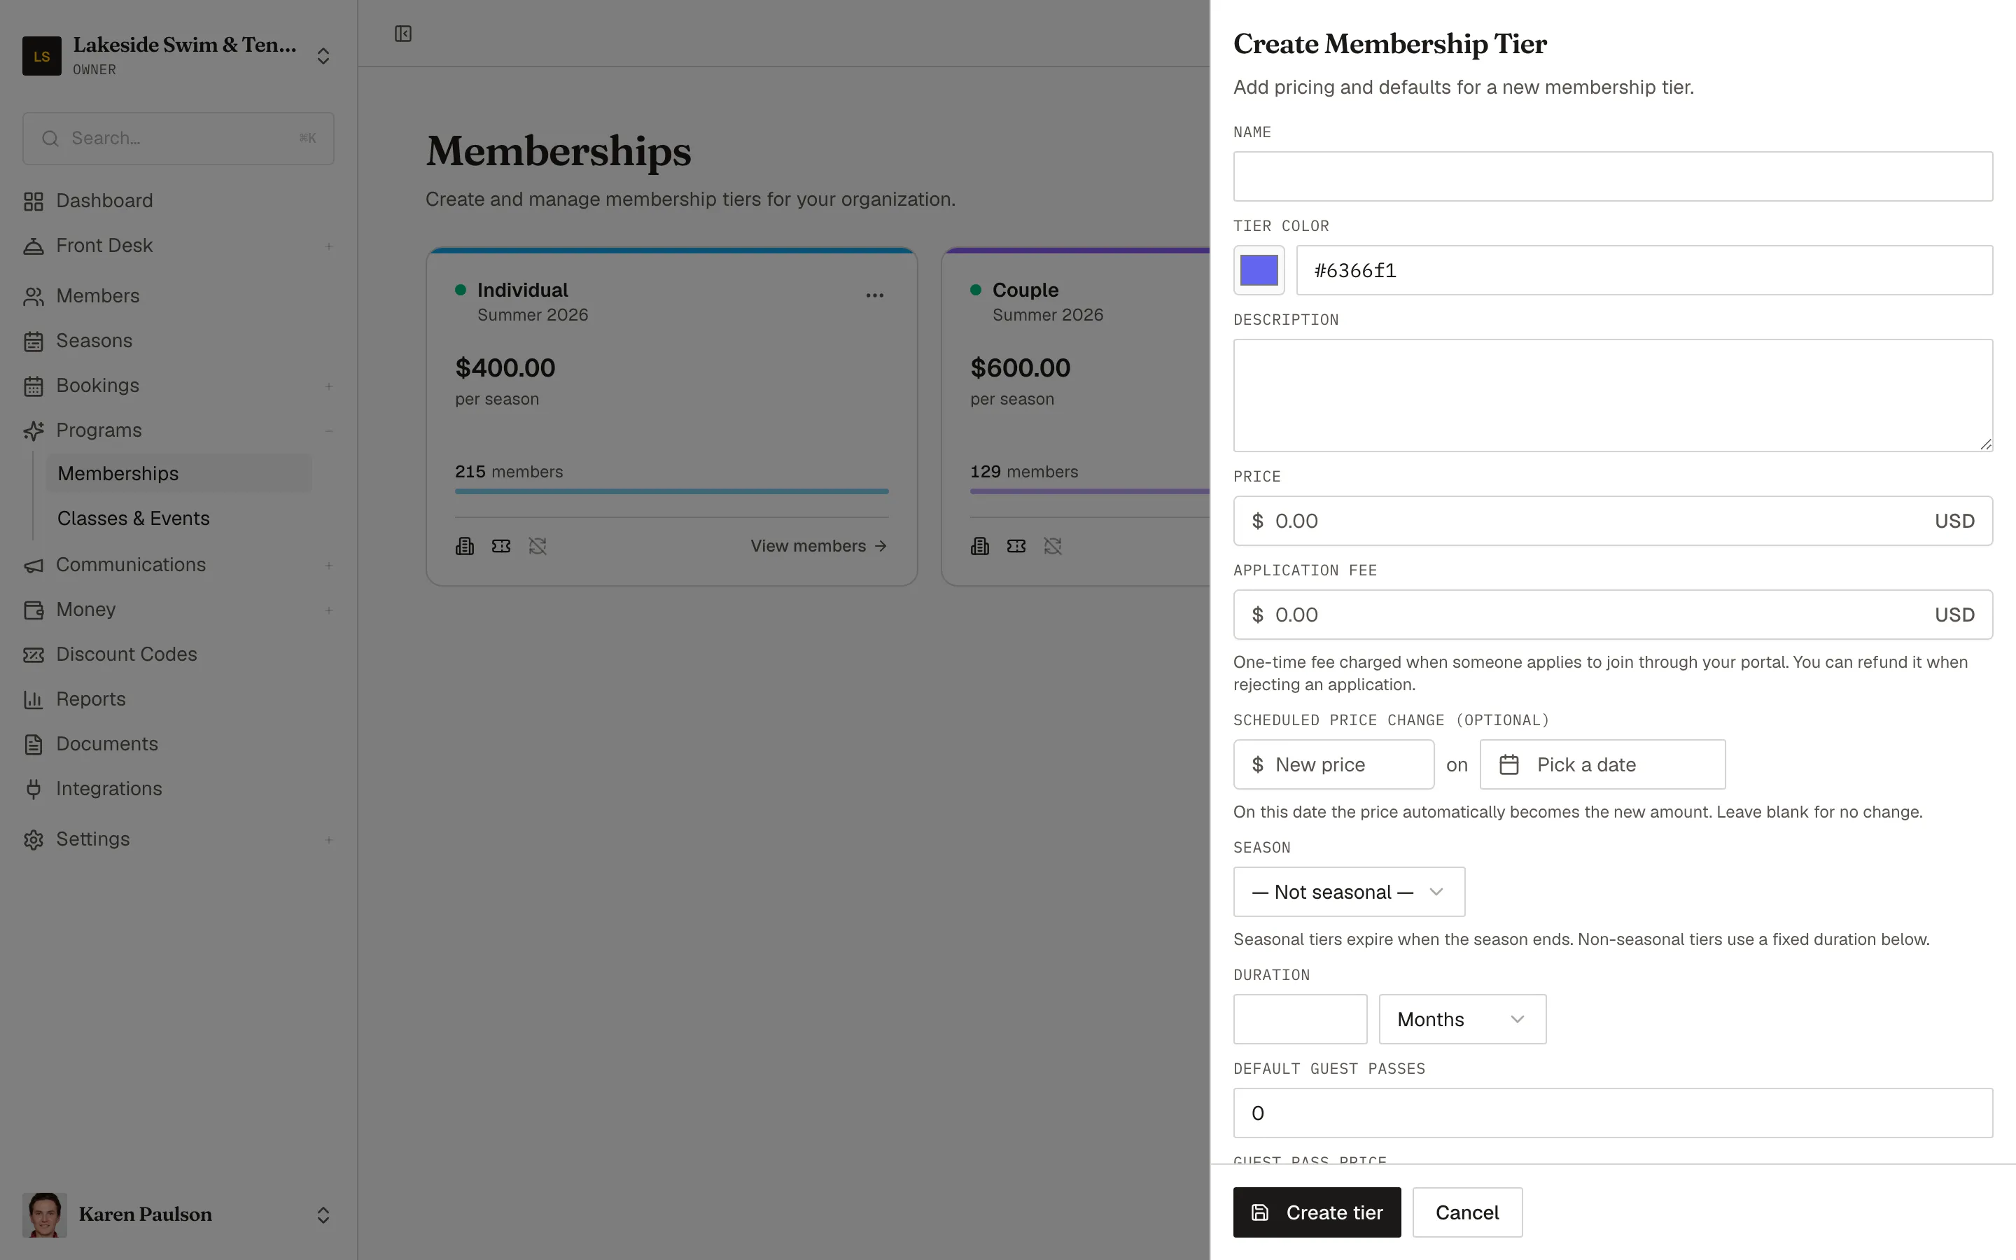2016x1260 pixels.
Task: Expand the Communications section
Action: tap(329, 565)
